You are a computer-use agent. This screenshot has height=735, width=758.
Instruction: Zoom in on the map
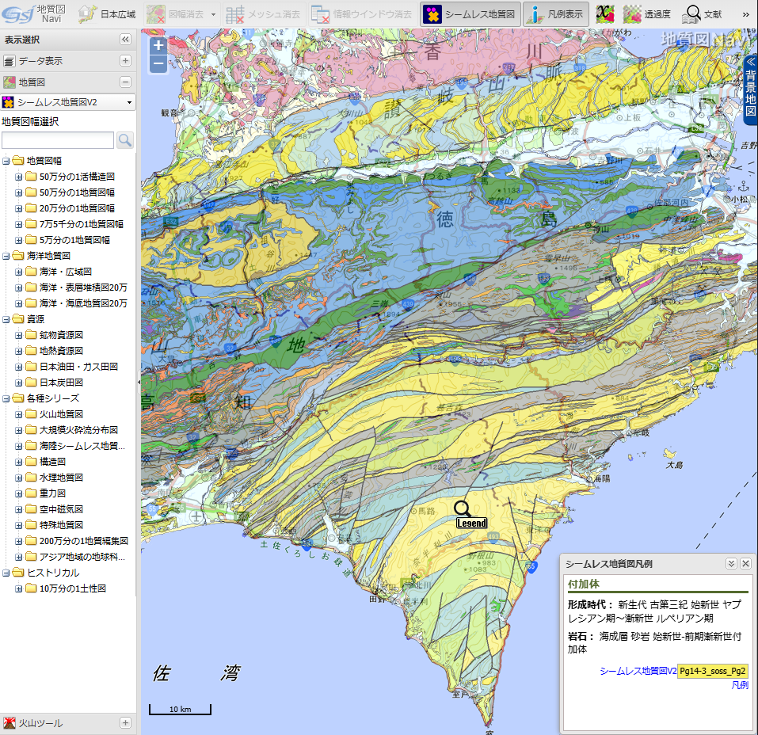(158, 45)
